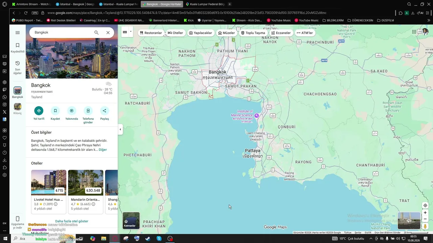Open the AI assistant in toolbar
Viewport: 433px width, 243px height.
(x=420, y=13)
